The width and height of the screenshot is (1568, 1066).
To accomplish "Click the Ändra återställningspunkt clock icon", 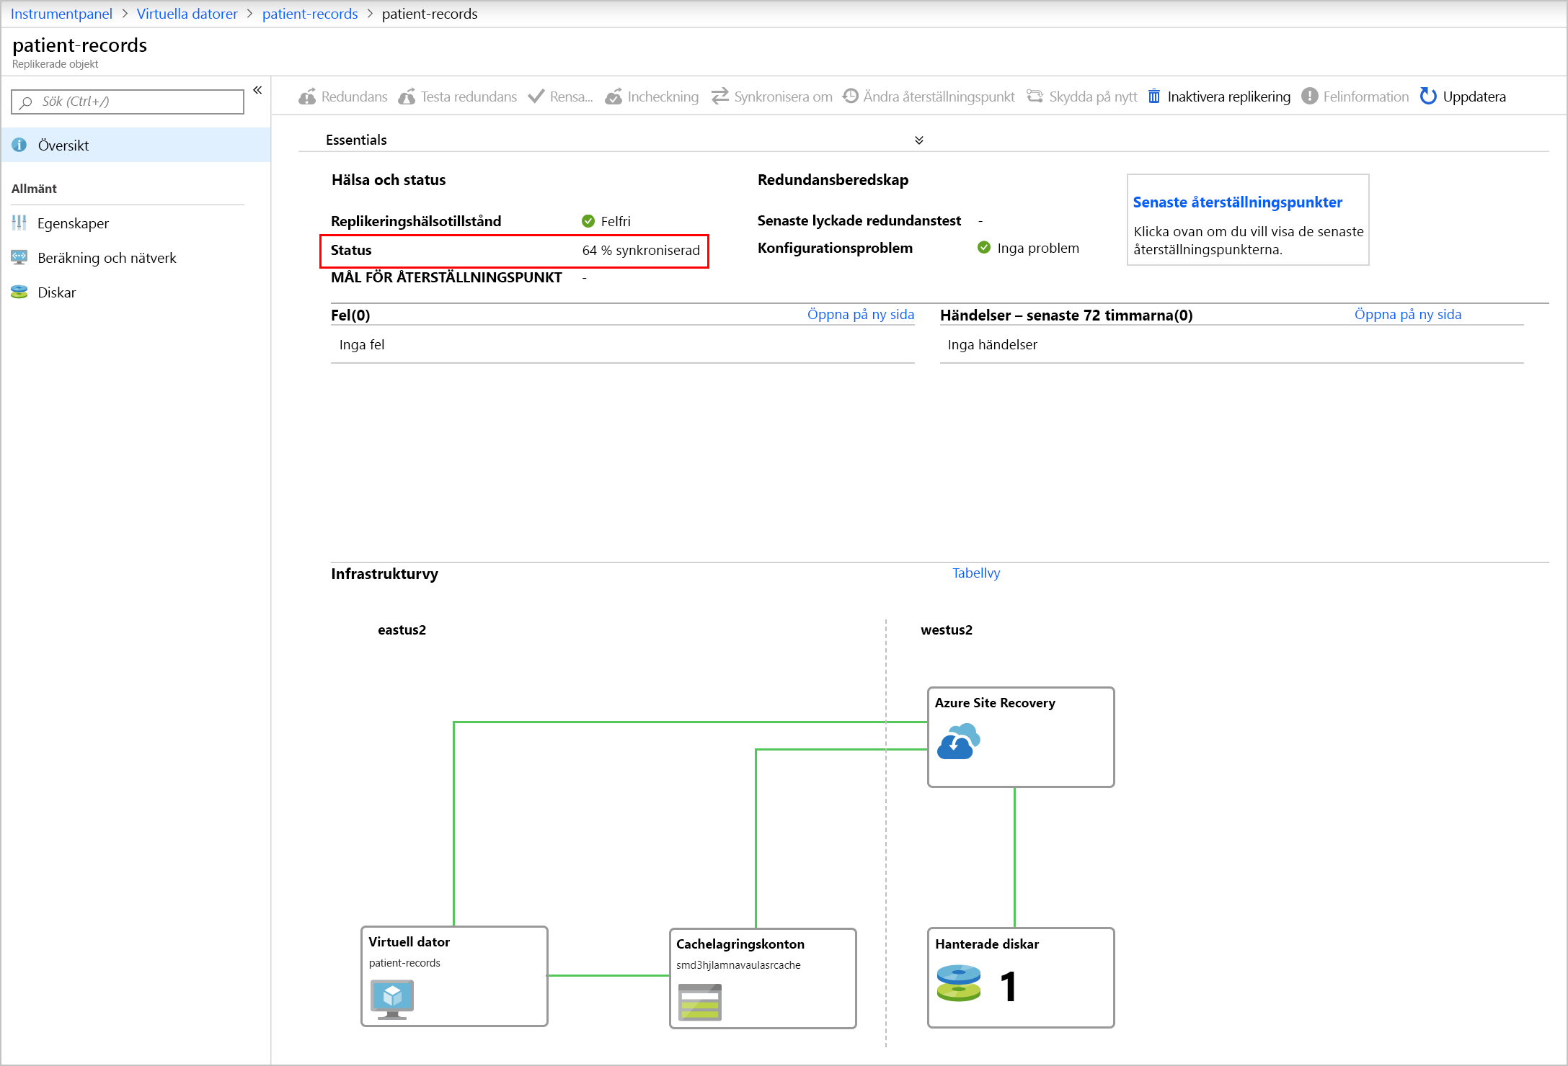I will click(x=851, y=96).
